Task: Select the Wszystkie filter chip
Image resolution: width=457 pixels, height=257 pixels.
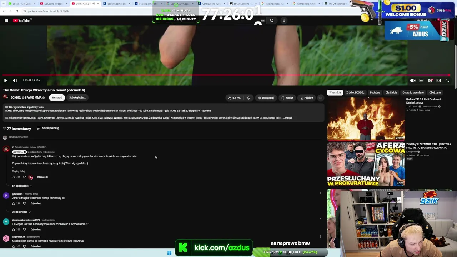Action: tap(335, 92)
